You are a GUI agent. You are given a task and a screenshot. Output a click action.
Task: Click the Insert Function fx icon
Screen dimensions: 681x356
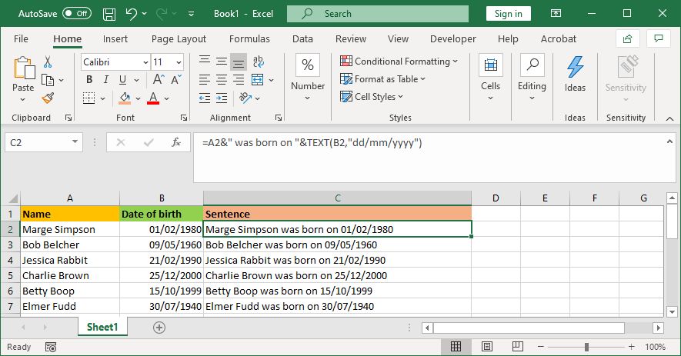click(176, 142)
